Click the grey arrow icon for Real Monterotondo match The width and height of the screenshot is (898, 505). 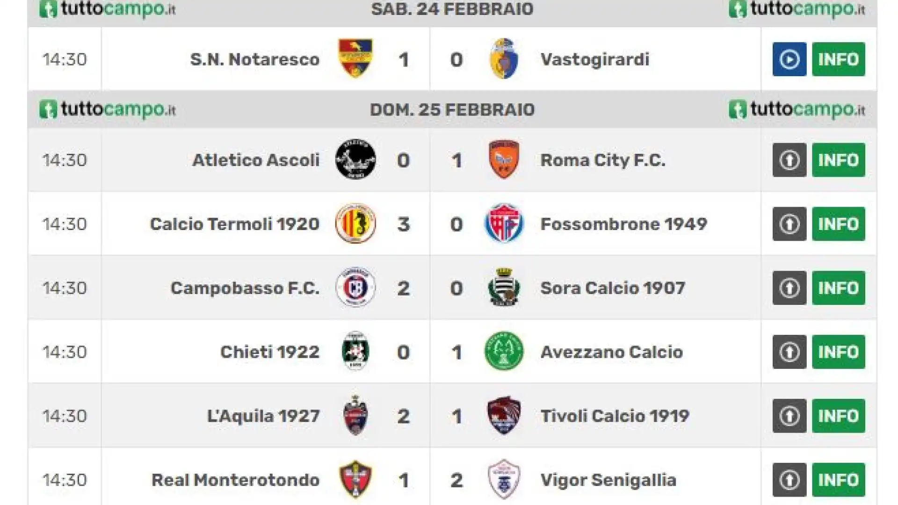click(789, 480)
